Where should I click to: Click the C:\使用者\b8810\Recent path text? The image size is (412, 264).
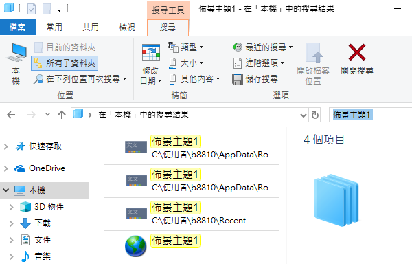click(198, 221)
